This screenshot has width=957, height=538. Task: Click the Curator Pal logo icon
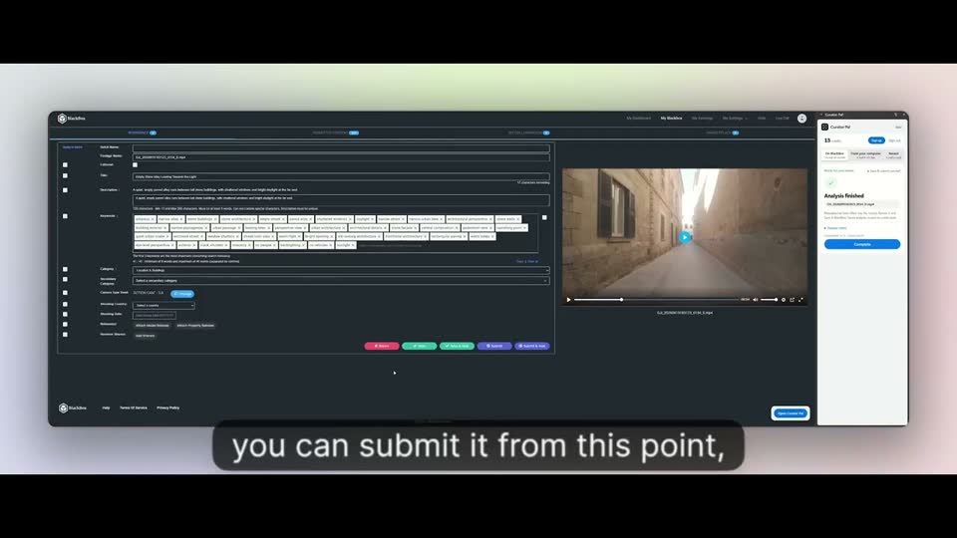[x=824, y=127]
